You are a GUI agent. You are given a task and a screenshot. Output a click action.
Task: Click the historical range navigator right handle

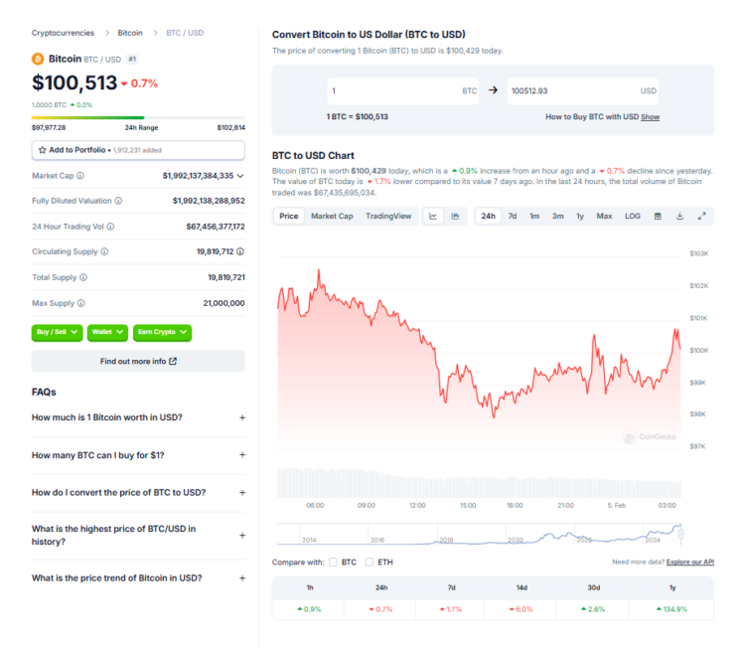[x=680, y=535]
